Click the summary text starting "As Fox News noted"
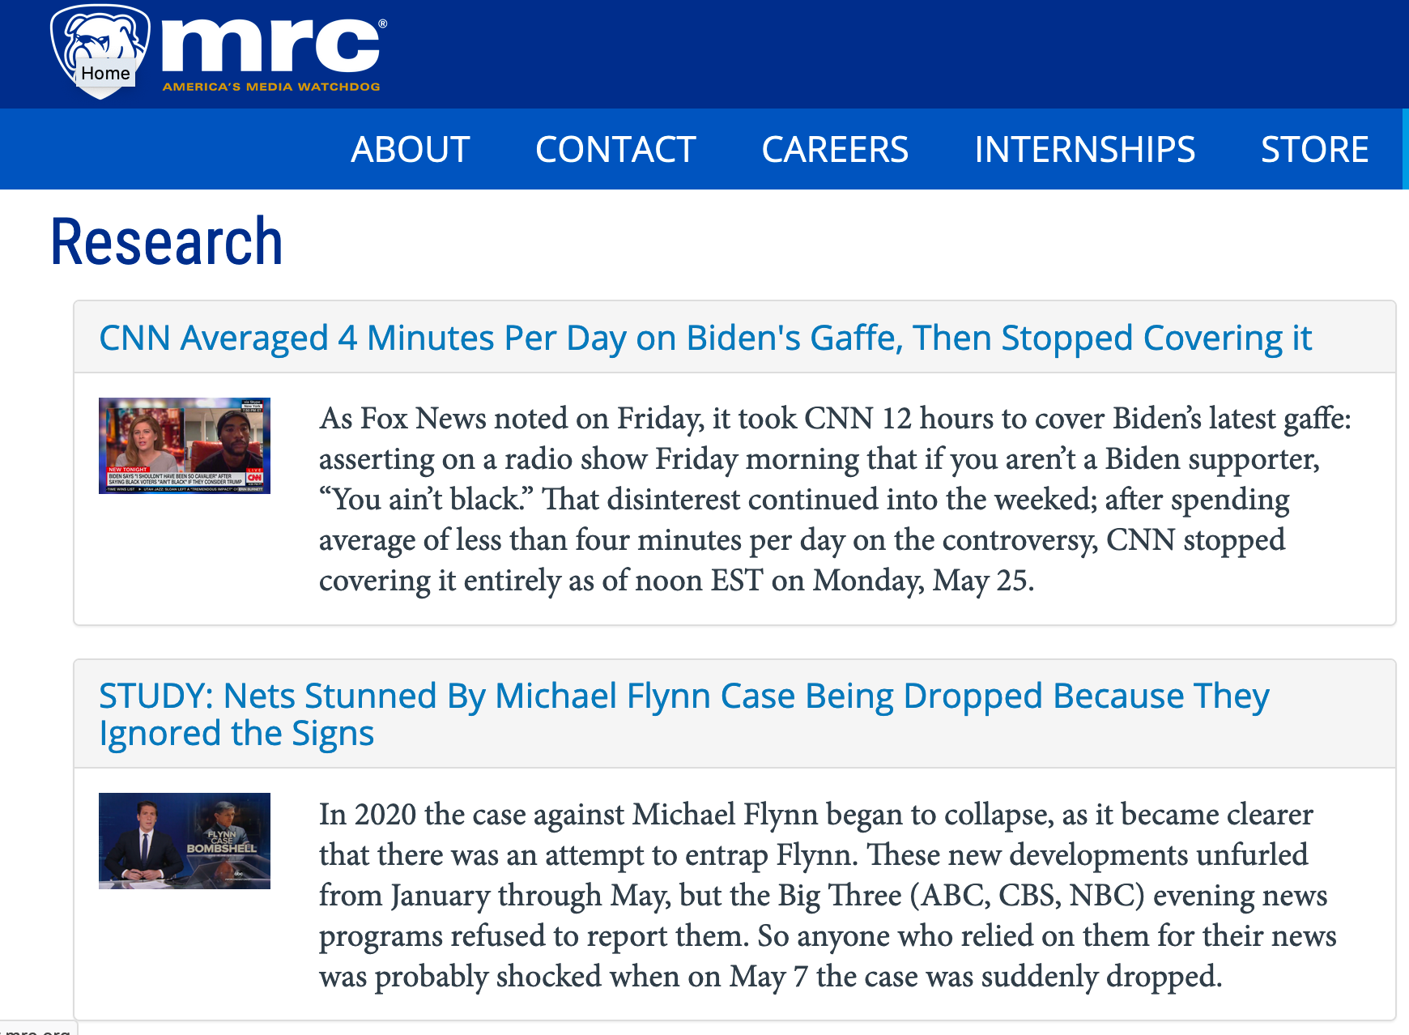 click(x=835, y=499)
